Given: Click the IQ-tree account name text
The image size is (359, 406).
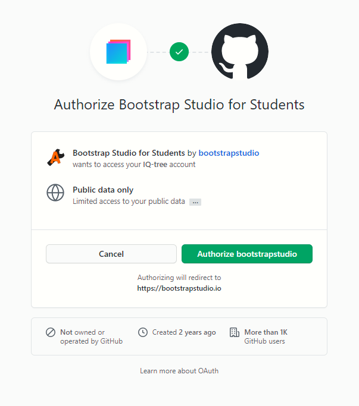Looking at the screenshot, I should (x=155, y=165).
